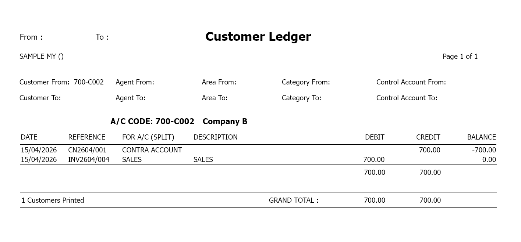Select the CREDIT column header
Image resolution: width=521 pixels, height=242 pixels.
(428, 137)
